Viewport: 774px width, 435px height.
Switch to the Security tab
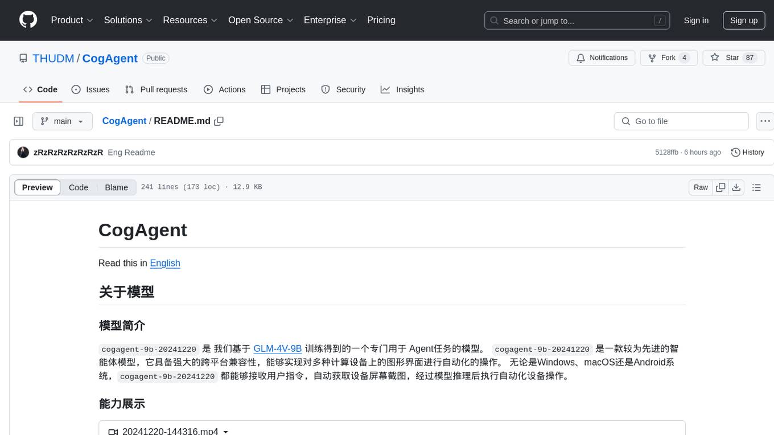pos(343,89)
